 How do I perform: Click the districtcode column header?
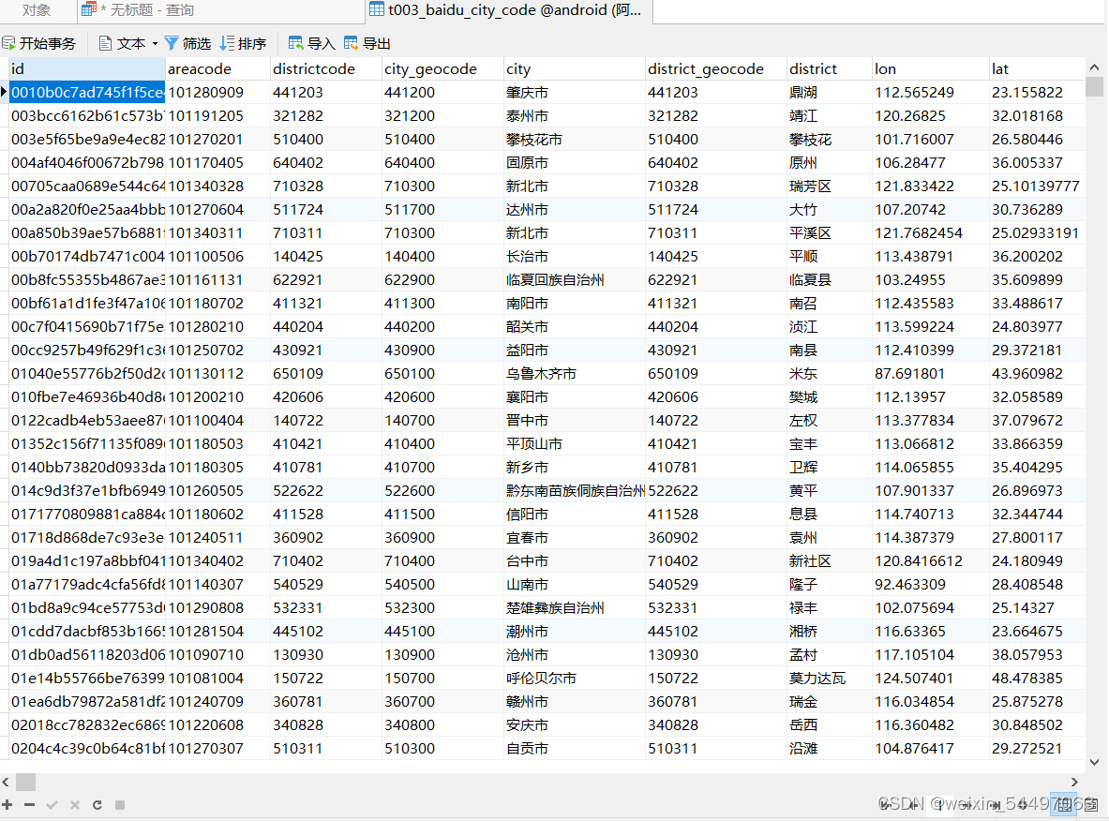pyautogui.click(x=326, y=68)
